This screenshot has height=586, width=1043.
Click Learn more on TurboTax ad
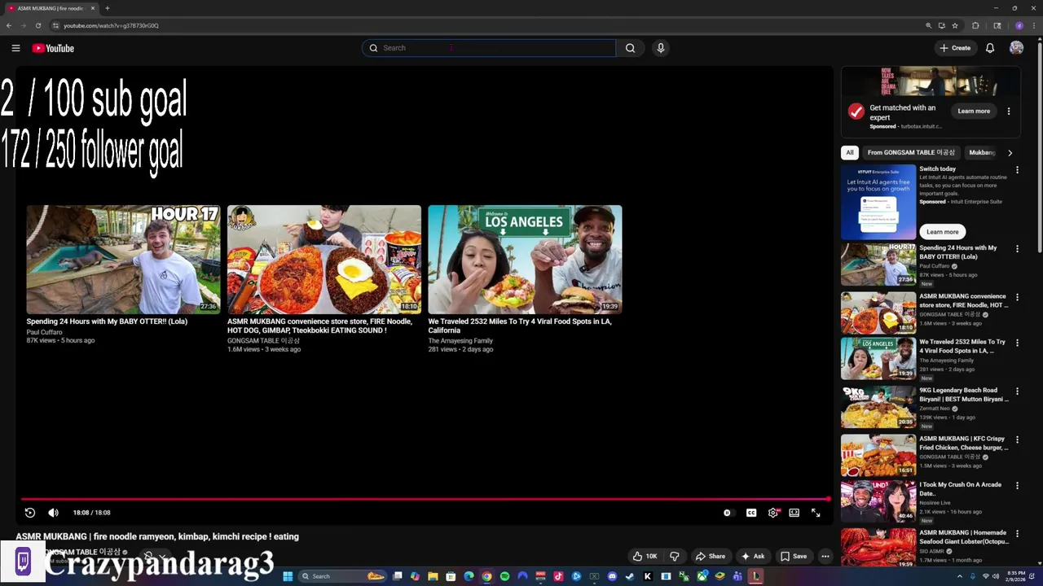click(x=974, y=112)
